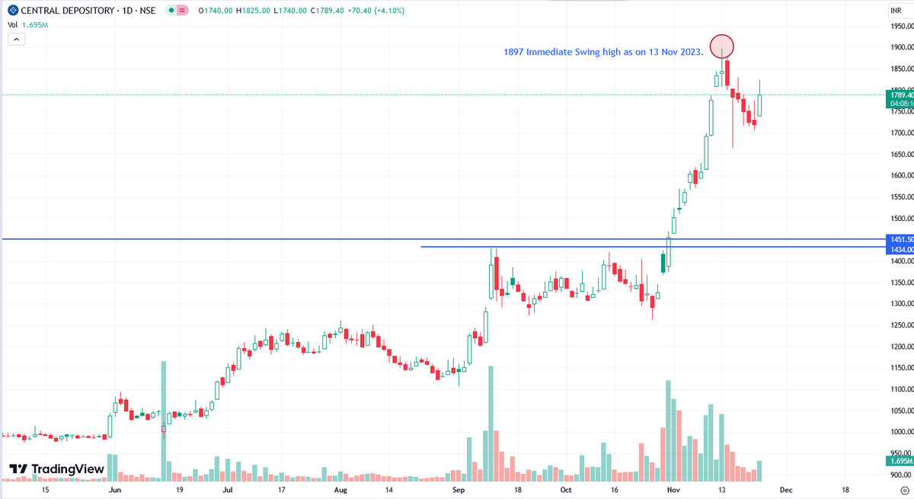Click the 1600.00 price scale label
This screenshot has height=499, width=914.
tap(901, 176)
